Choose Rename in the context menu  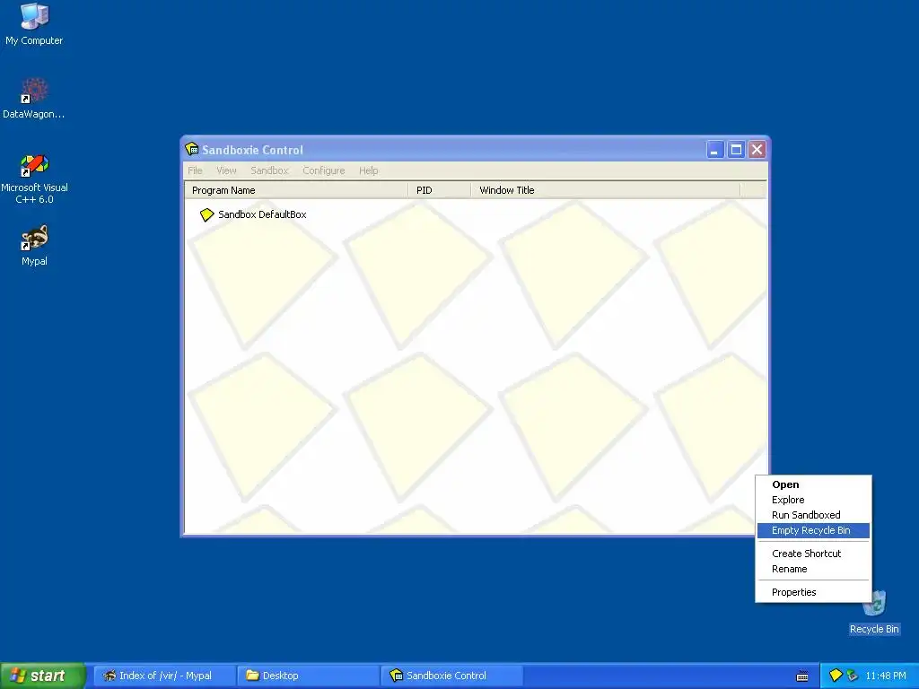coord(813,569)
